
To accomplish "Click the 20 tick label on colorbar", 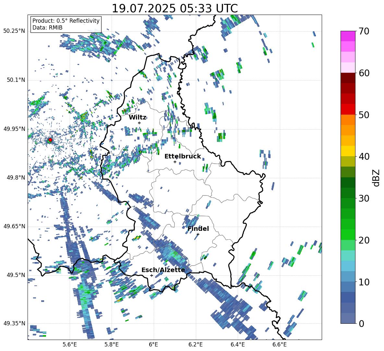I will point(364,240).
